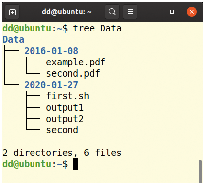Click the 2 directories, 6 files summary
The width and height of the screenshot is (205, 185).
(62, 153)
